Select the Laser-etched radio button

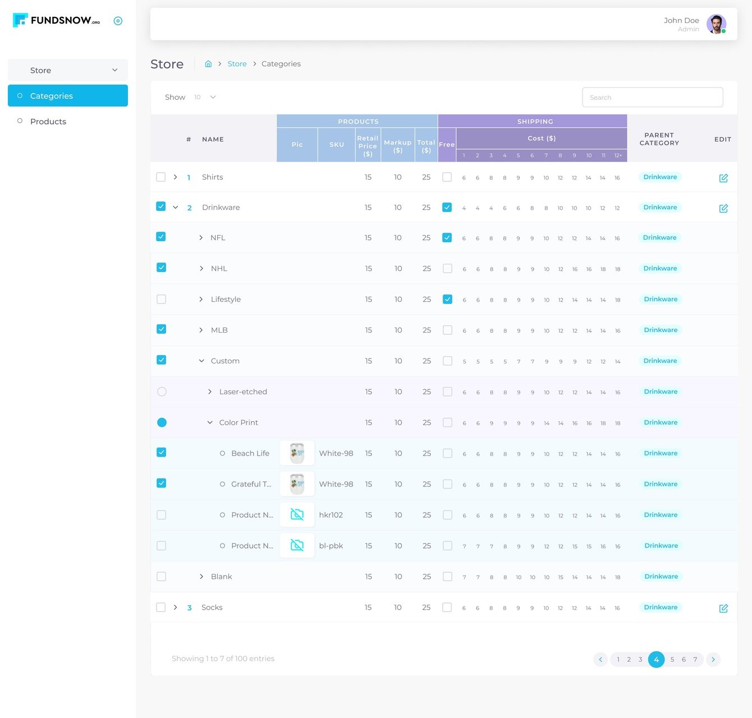[x=162, y=392]
